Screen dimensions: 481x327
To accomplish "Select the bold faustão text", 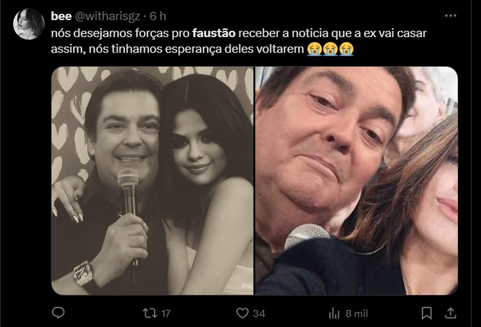I will coord(215,33).
